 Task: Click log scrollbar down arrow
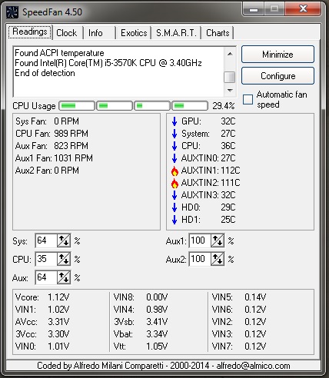pyautogui.click(x=230, y=90)
